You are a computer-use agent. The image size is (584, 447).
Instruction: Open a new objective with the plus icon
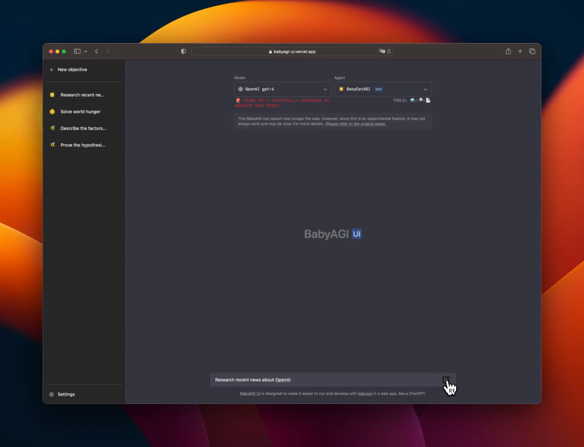(x=51, y=70)
